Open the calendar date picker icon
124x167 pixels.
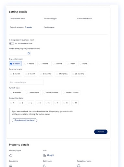(x=29, y=53)
